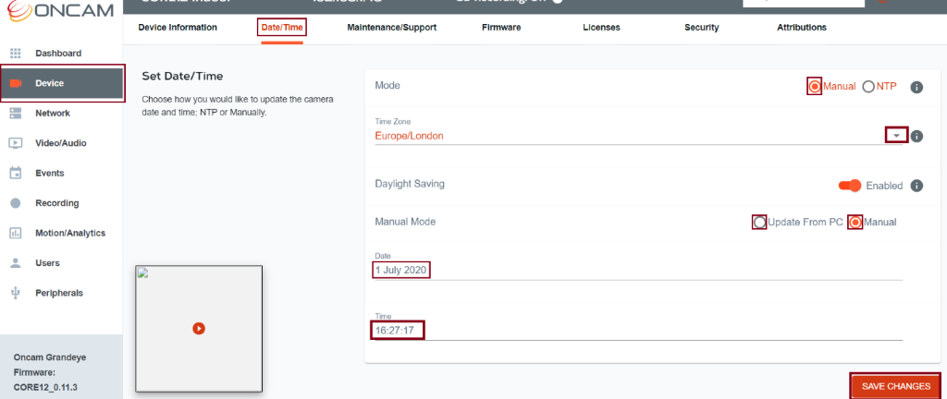Click the Oncam Grandeye label
Image resolution: width=947 pixels, height=399 pixels.
pos(50,357)
